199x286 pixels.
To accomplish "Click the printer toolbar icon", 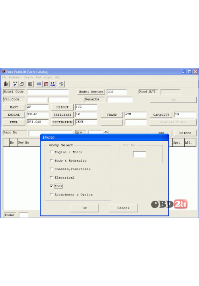I will pyautogui.click(x=22, y=84).
